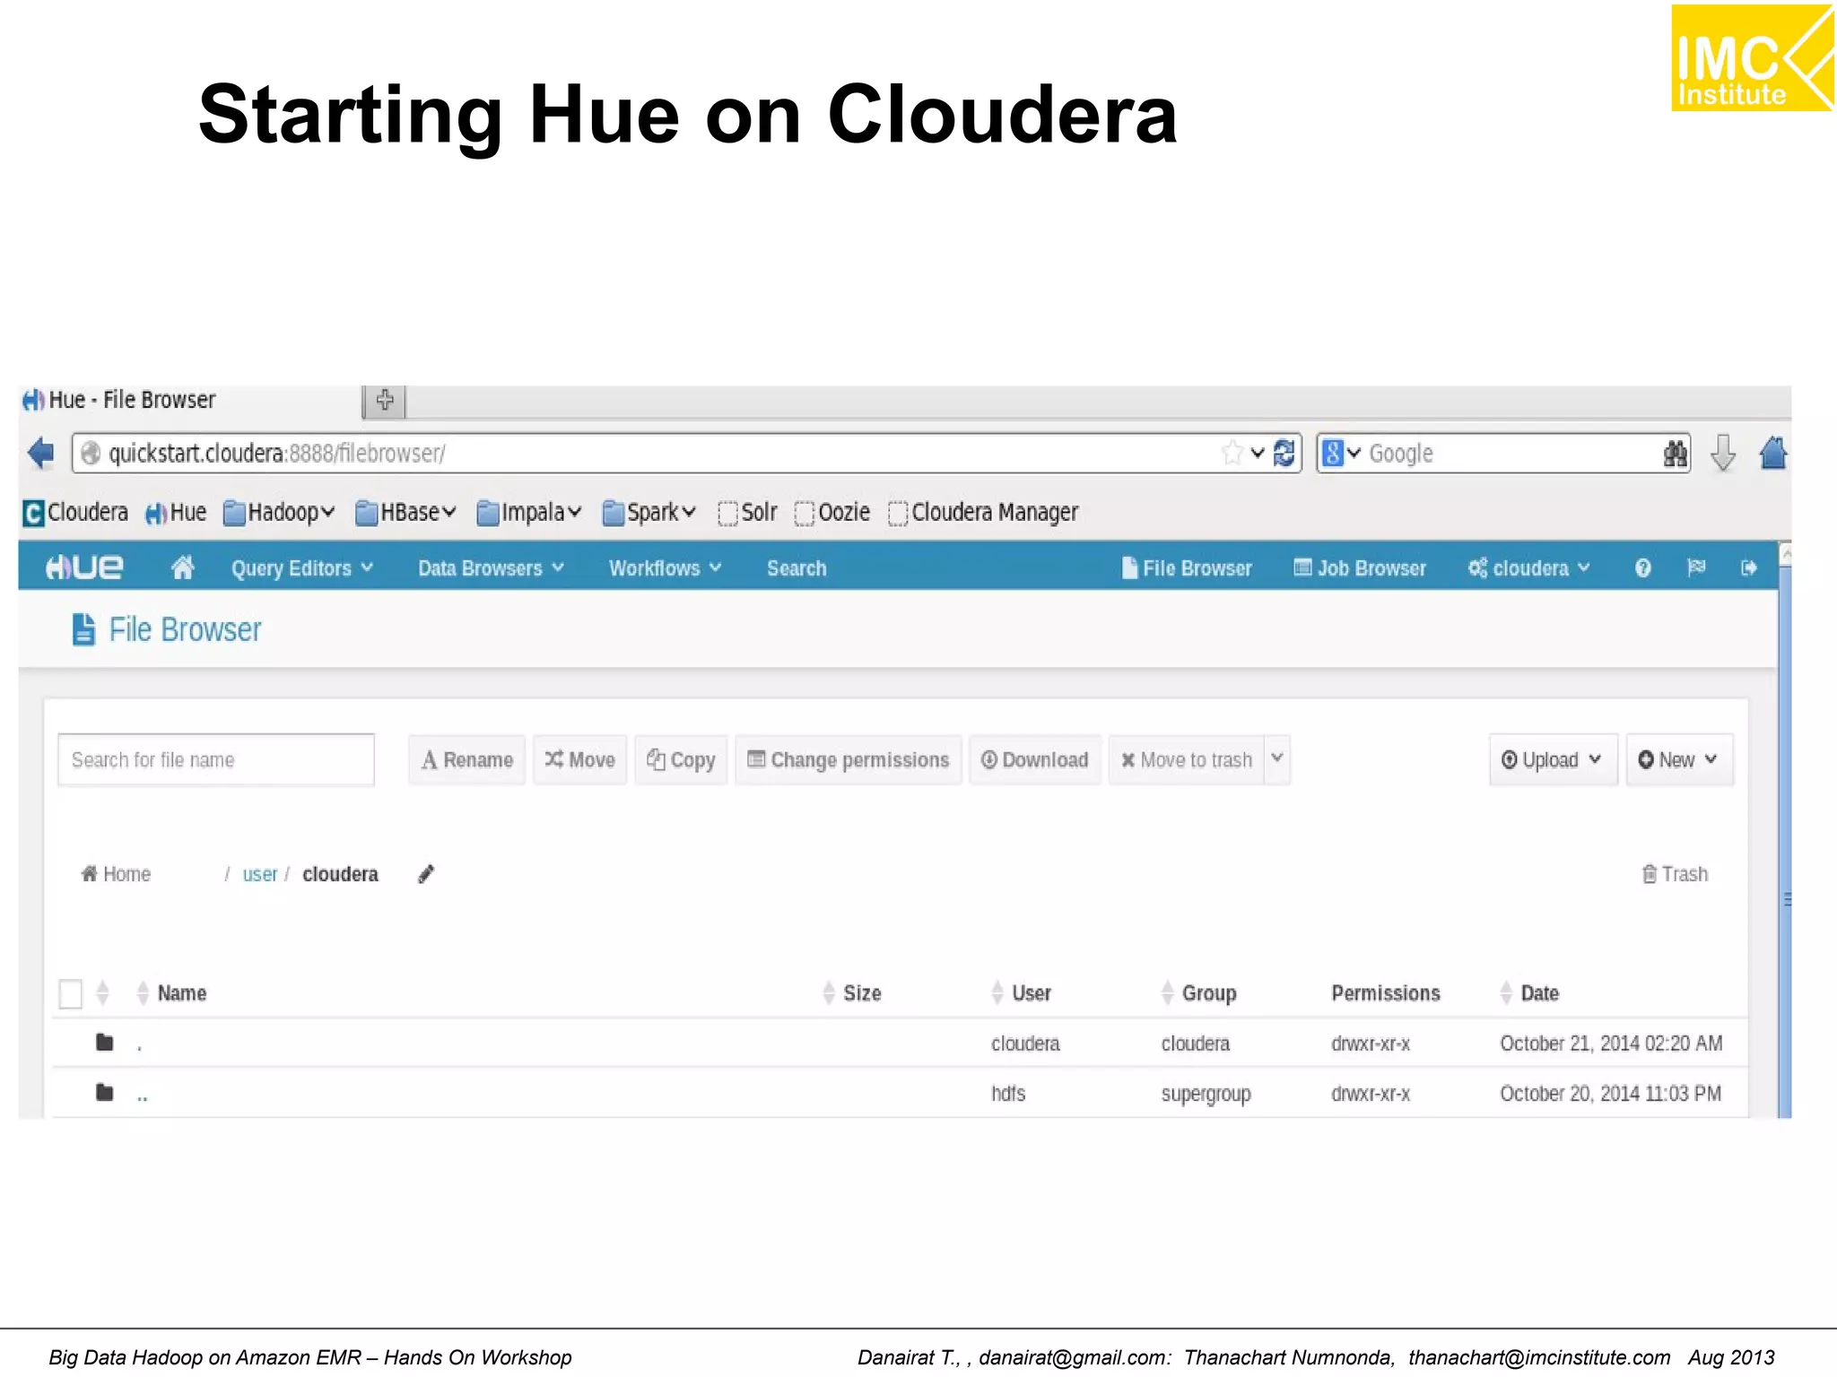1837x1377 pixels.
Task: Sign out using the logout icon
Action: coord(1748,567)
